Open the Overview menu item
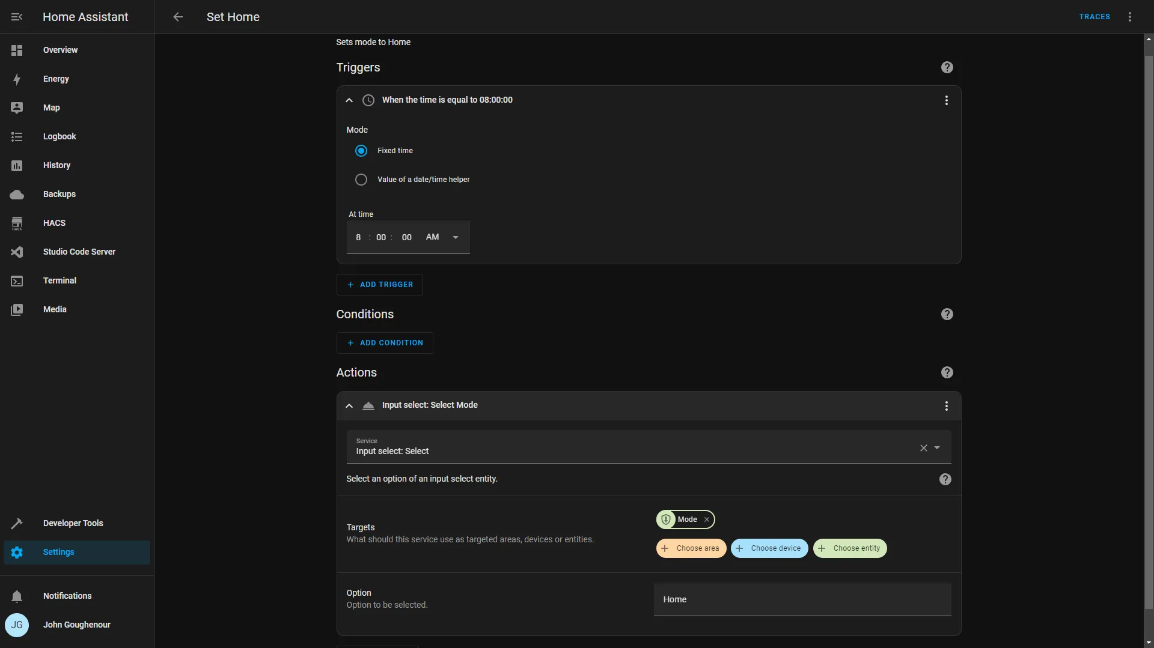 click(77, 50)
